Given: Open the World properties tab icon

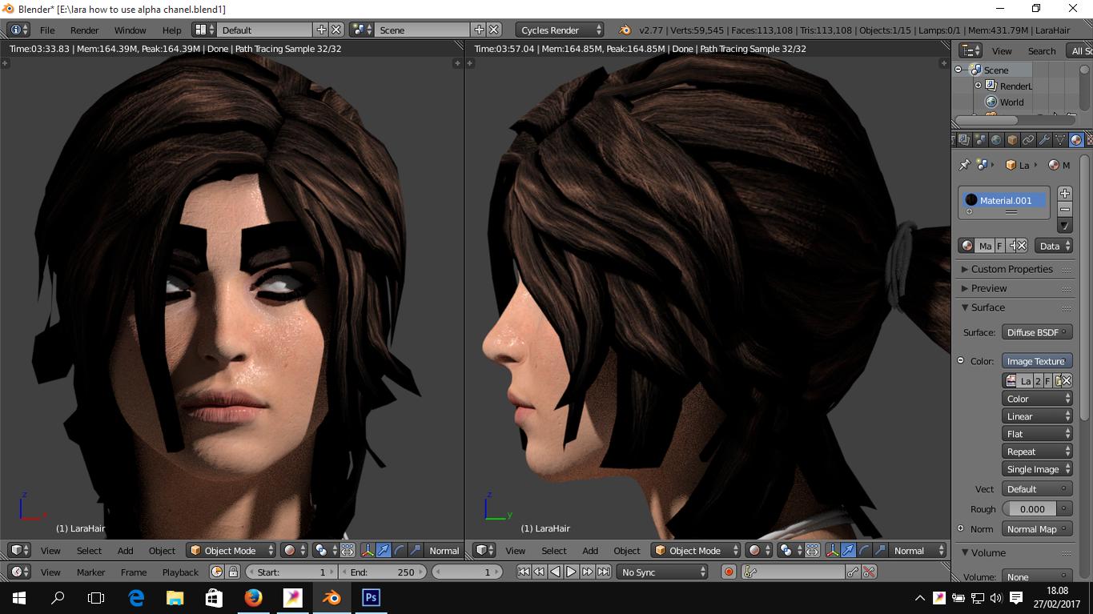Looking at the screenshot, I should click(x=996, y=140).
